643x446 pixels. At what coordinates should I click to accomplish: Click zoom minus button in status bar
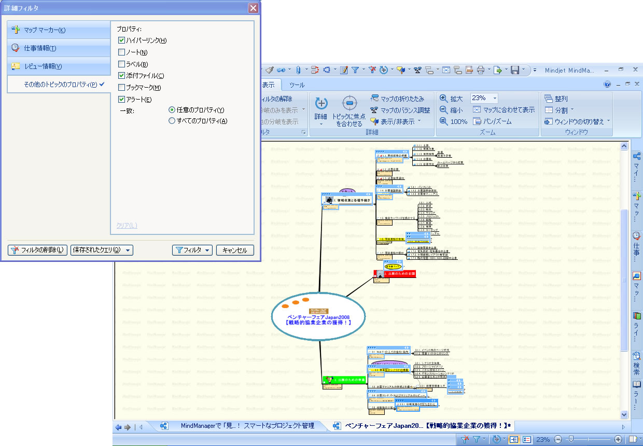click(x=558, y=439)
